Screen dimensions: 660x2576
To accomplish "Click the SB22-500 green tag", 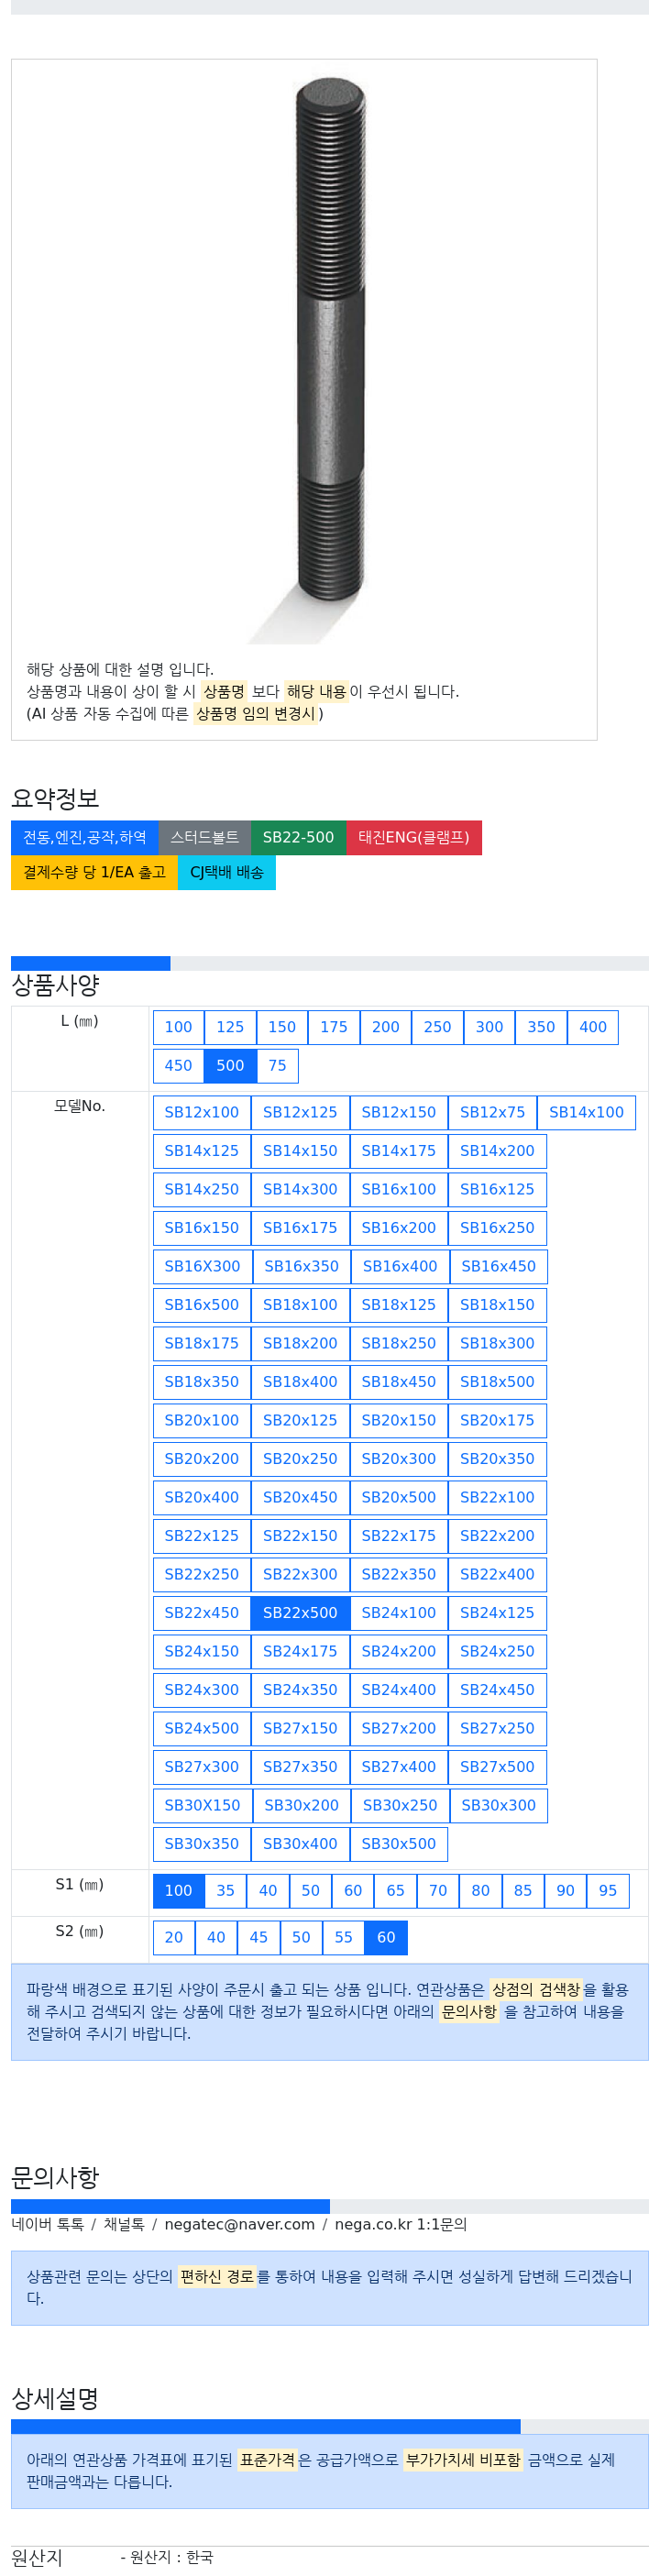I will [x=298, y=838].
